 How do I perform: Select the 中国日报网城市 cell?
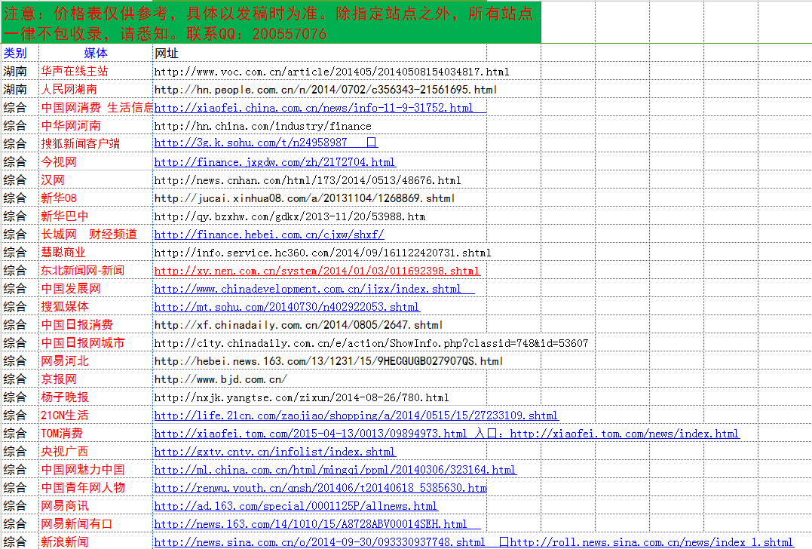point(96,343)
